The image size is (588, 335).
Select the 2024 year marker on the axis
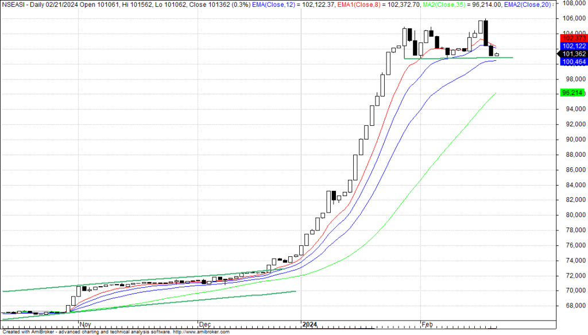(310, 325)
